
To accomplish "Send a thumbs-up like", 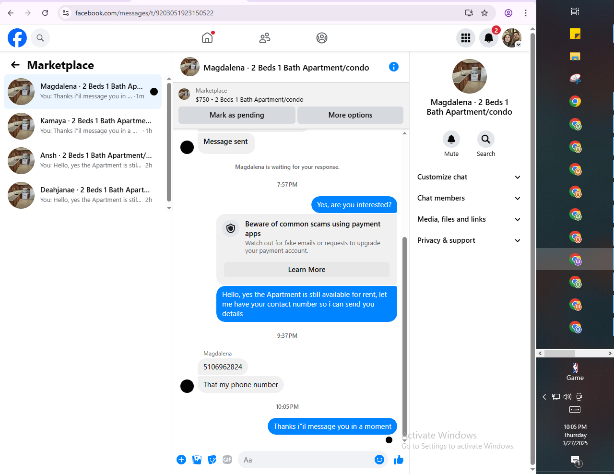I will pos(399,460).
